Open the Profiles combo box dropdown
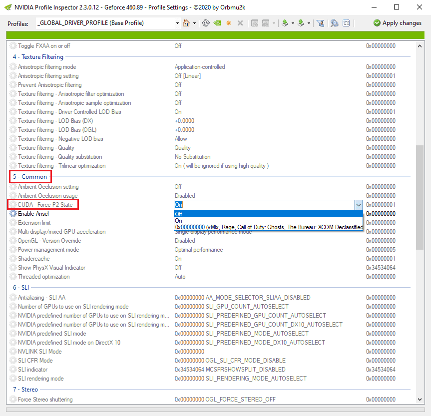The image size is (431, 416). coord(177,23)
